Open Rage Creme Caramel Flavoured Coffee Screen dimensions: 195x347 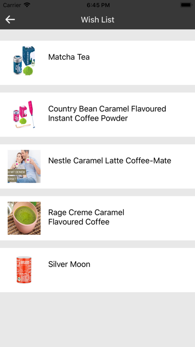pos(86,217)
